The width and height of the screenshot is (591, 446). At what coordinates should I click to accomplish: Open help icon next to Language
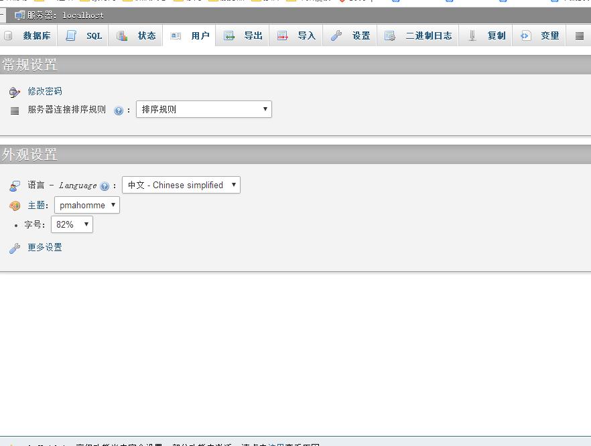(105, 185)
